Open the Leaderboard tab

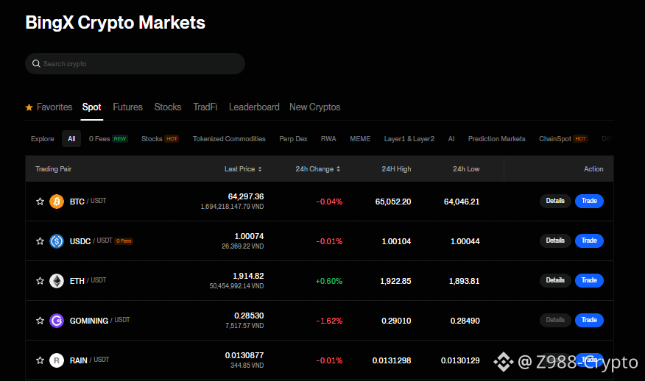pyautogui.click(x=254, y=107)
